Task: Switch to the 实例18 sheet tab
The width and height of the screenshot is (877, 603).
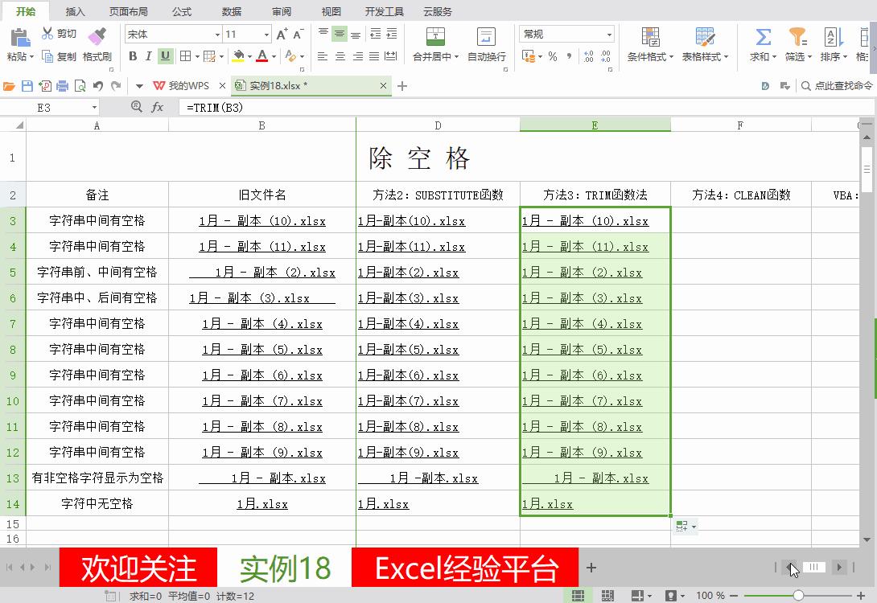Action: [x=287, y=568]
